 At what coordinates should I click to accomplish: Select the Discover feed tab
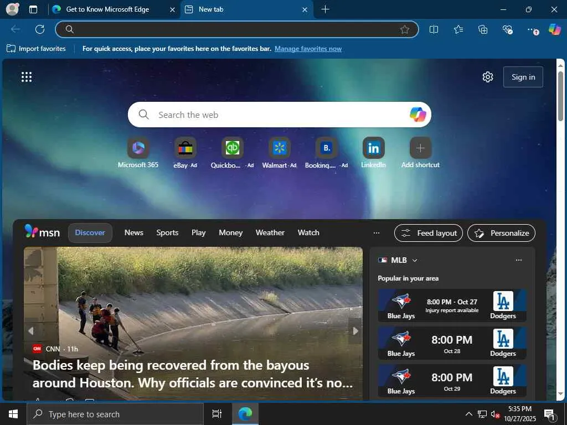[90, 233]
